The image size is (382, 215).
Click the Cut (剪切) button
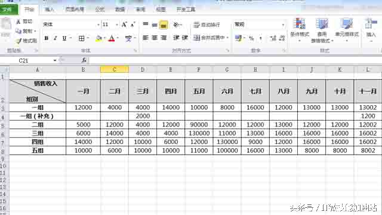(24, 21)
